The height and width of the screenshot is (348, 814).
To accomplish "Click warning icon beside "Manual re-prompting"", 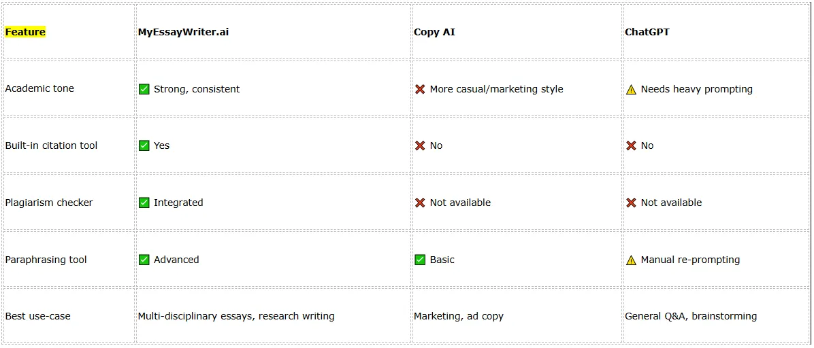I will 631,260.
